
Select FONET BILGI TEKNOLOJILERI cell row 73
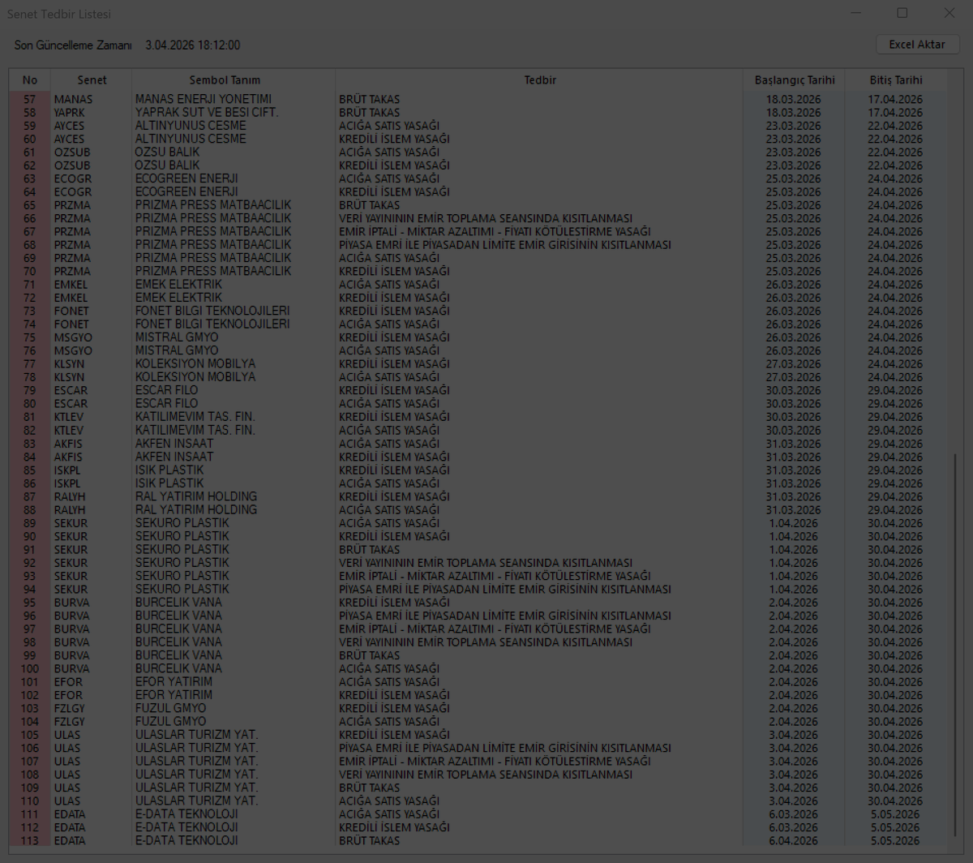[x=212, y=311]
